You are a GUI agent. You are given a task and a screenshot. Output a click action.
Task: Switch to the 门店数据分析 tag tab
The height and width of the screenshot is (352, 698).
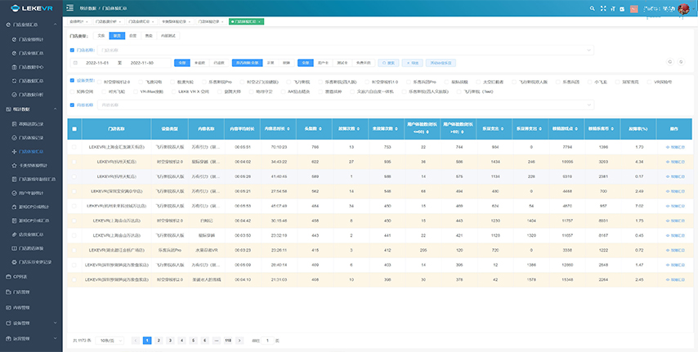108,21
